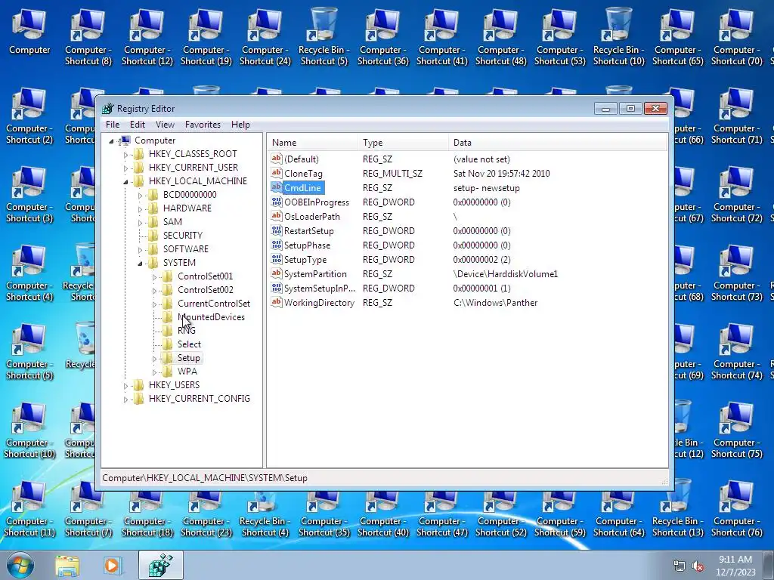
Task: Open the Windows Start menu
Action: 20,565
